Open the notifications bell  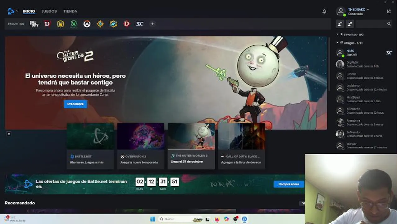coord(324,11)
